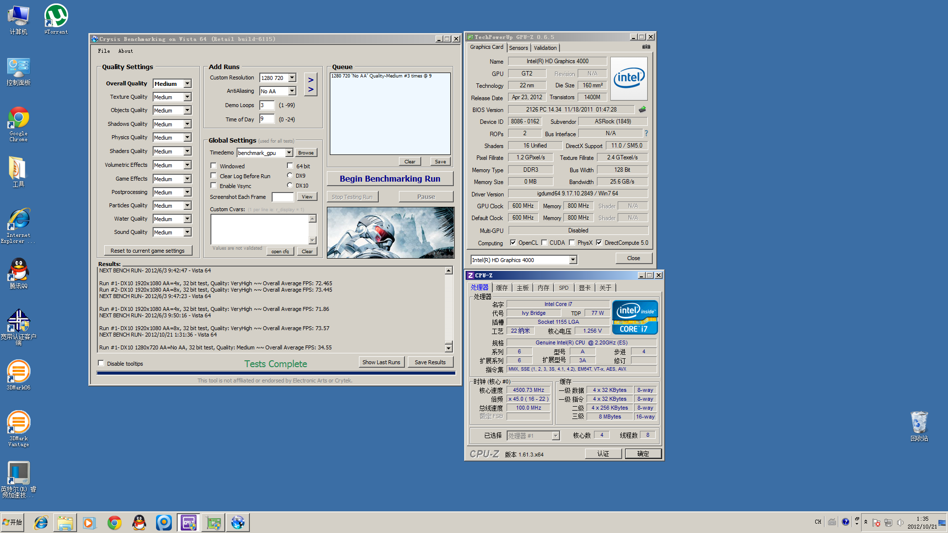Click the BIOS save icon in GPU-Z
This screenshot has height=533, width=948.
tap(642, 110)
